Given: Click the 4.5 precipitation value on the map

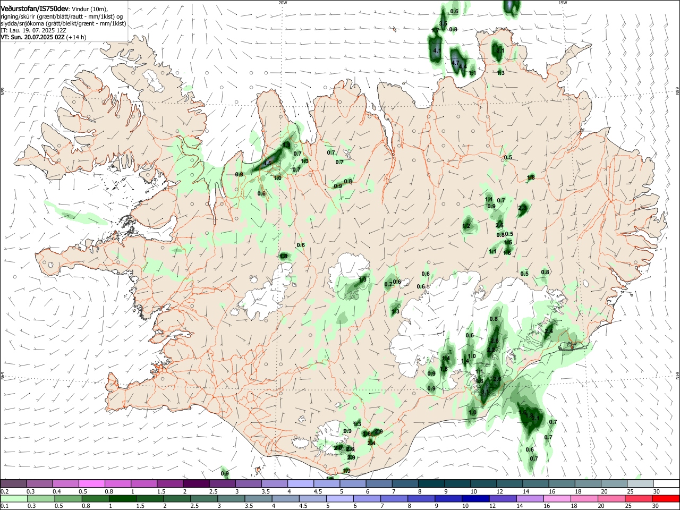Looking at the screenshot, I should pos(267,163).
